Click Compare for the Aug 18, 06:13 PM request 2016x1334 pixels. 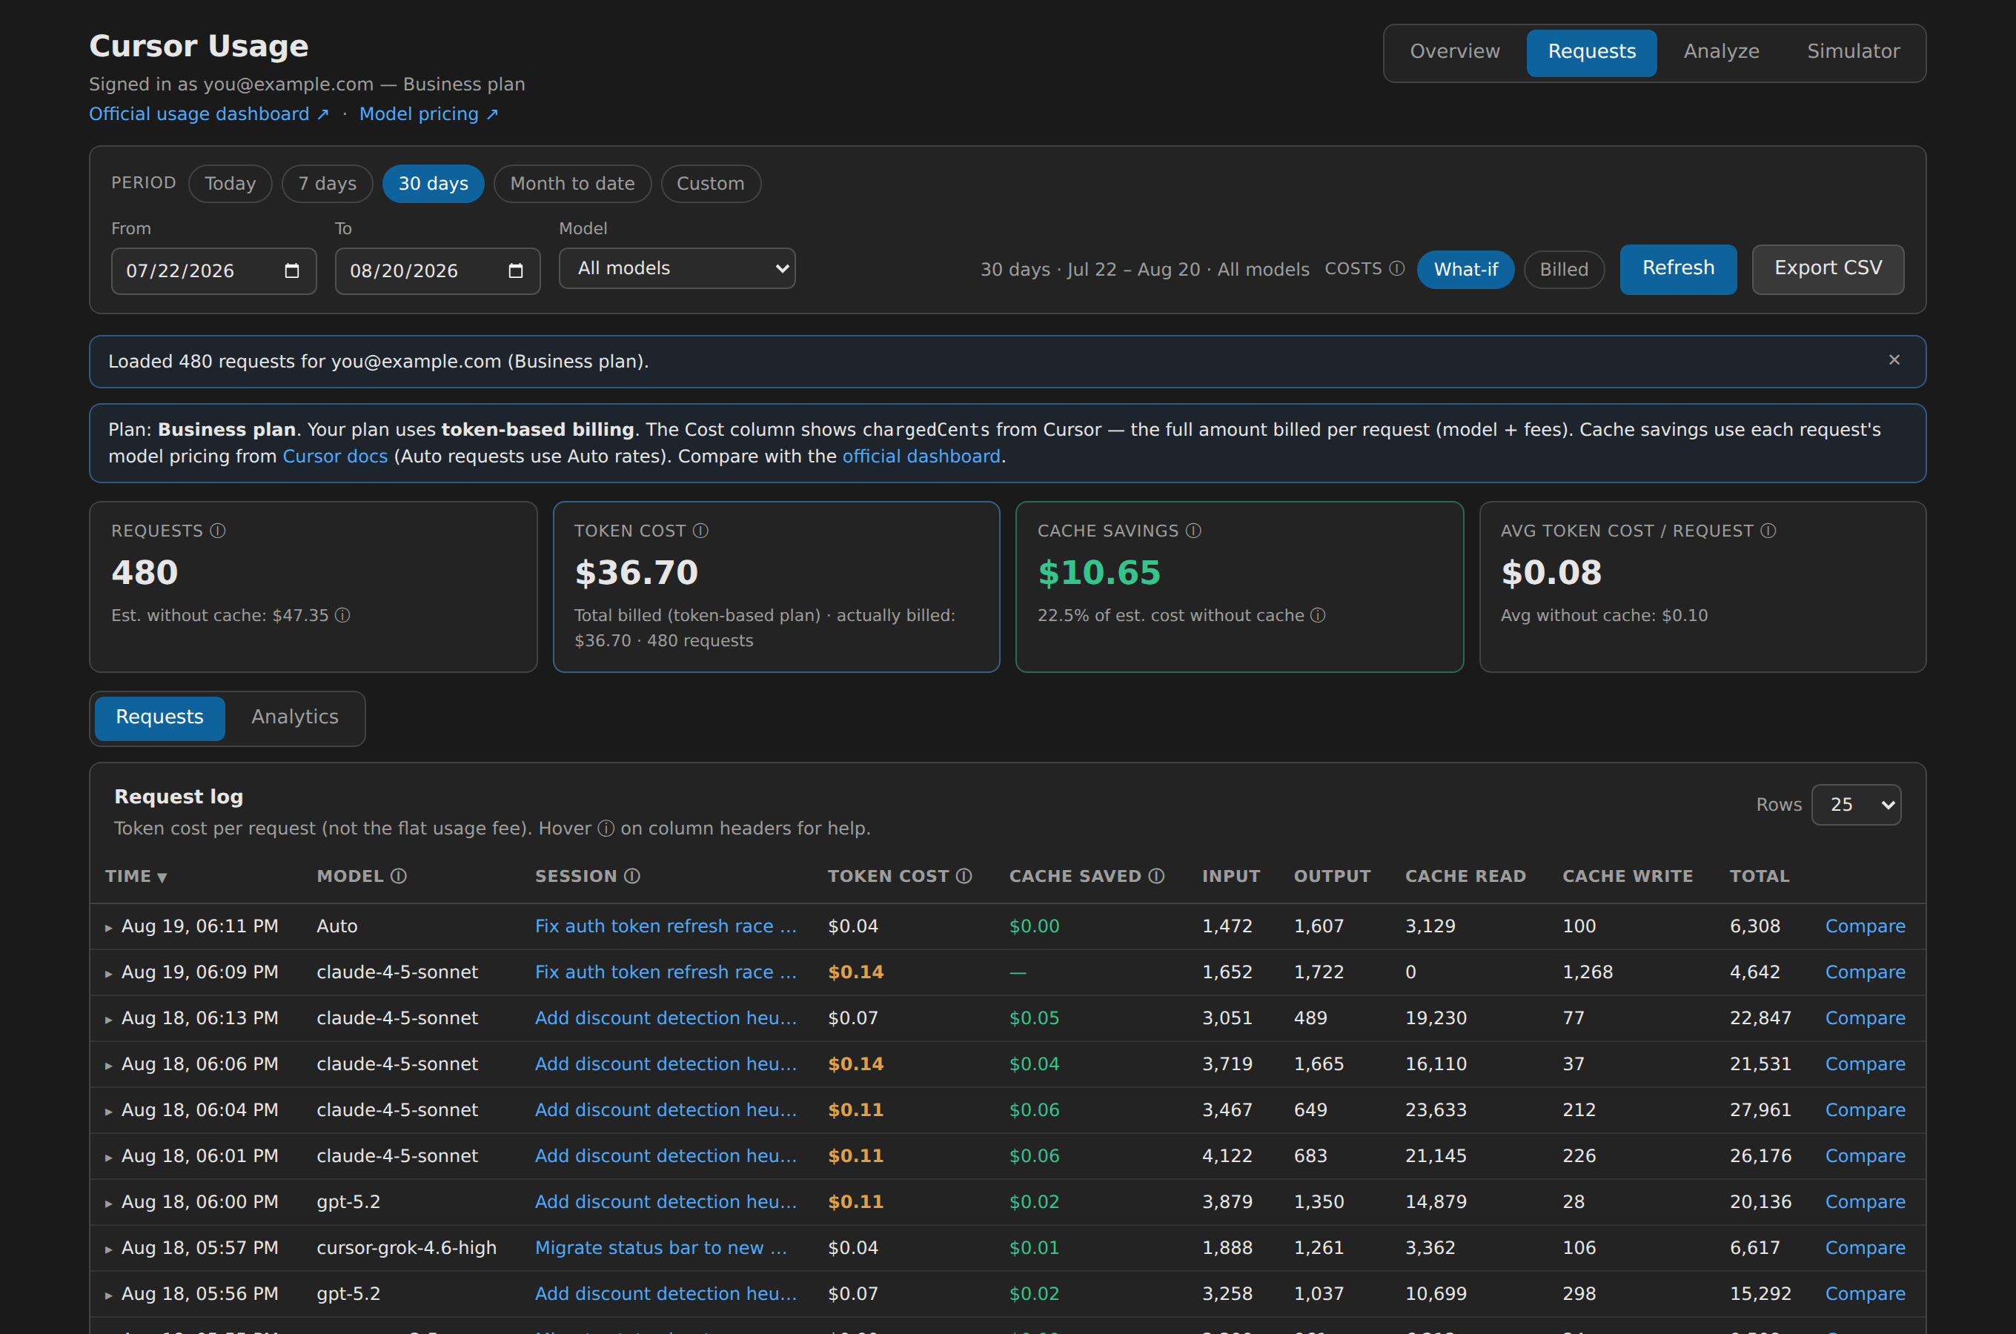click(1865, 1018)
